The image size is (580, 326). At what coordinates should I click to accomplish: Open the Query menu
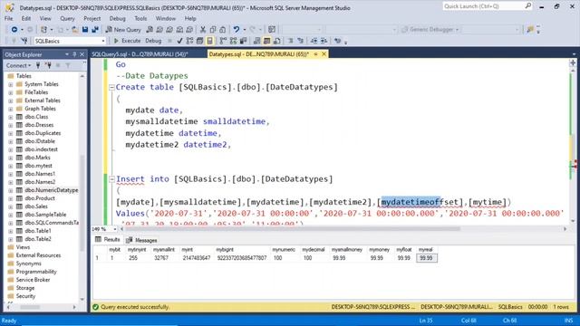(67, 18)
